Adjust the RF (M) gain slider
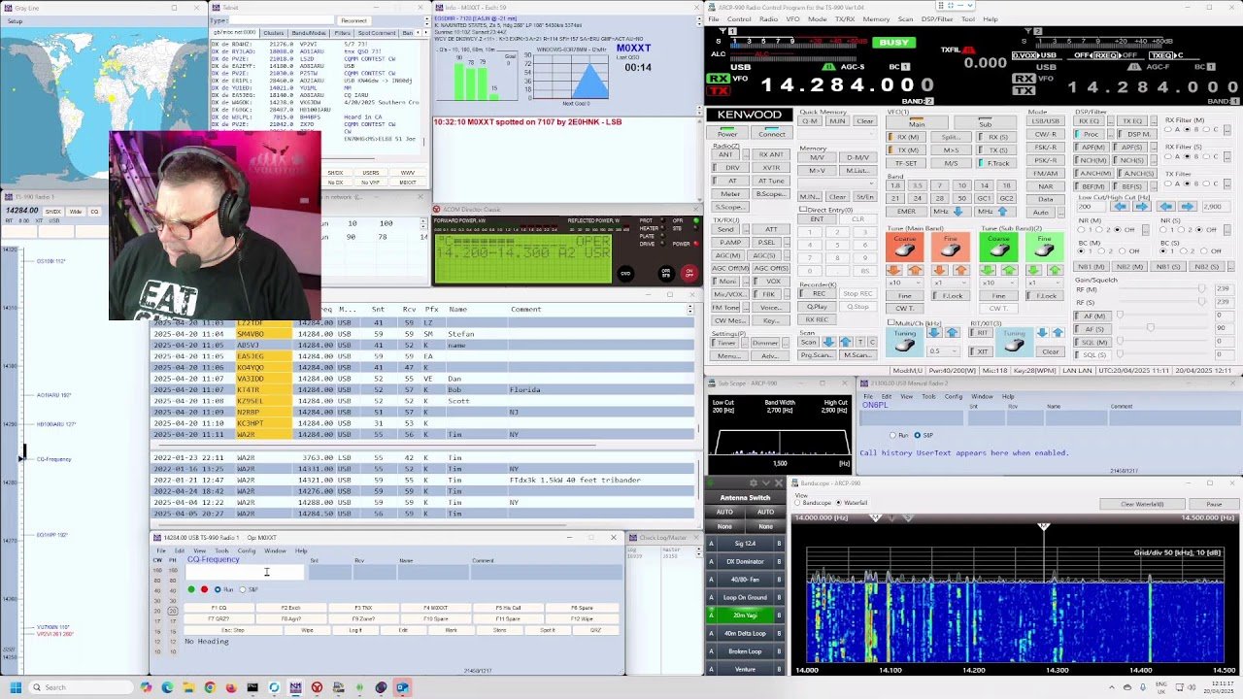Image resolution: width=1243 pixels, height=699 pixels. pyautogui.click(x=1201, y=288)
